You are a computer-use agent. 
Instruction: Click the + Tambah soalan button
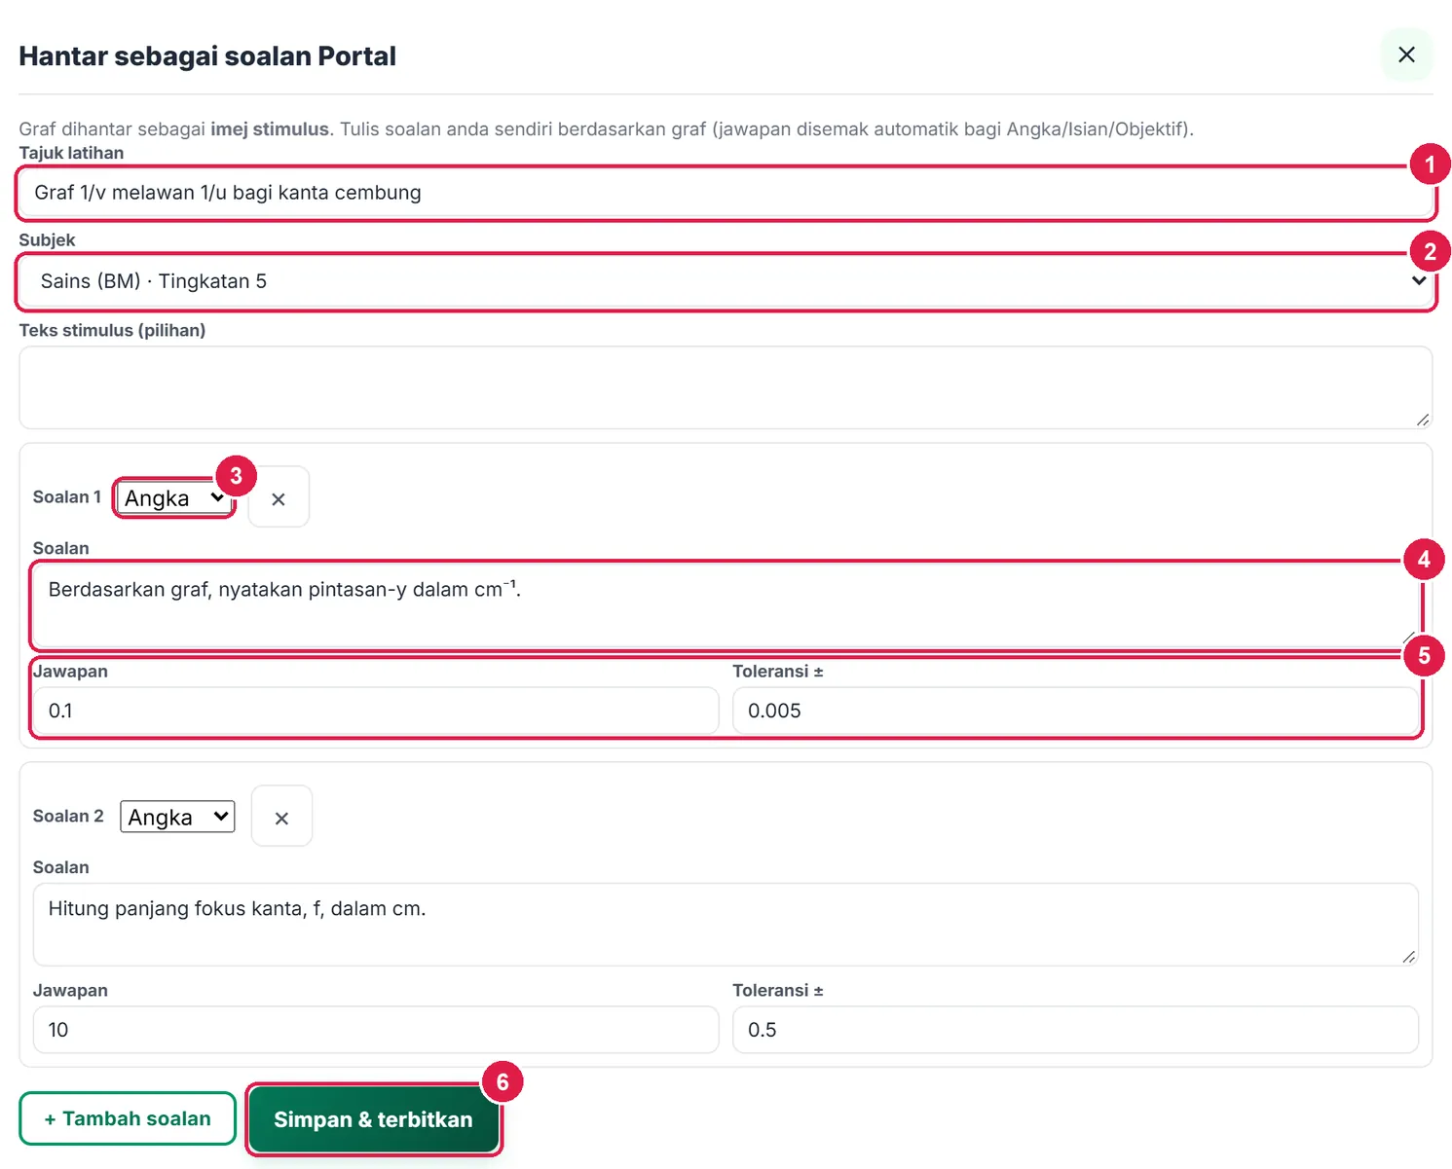pyautogui.click(x=128, y=1118)
